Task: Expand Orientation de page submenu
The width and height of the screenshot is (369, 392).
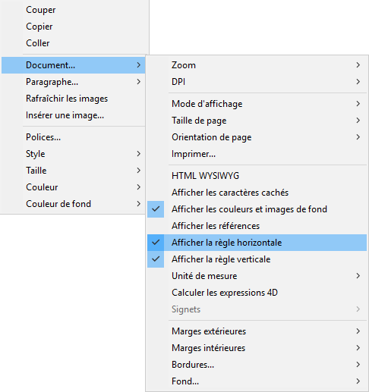Action: point(257,137)
